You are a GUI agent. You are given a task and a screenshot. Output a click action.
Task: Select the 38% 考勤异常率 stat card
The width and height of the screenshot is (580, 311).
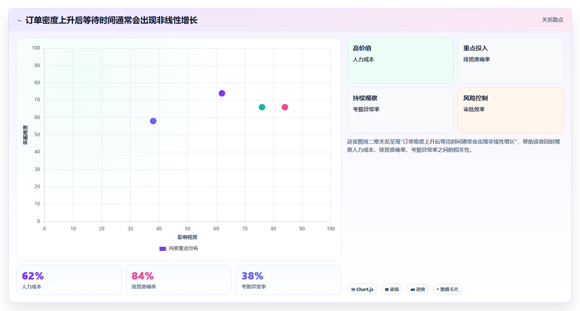[x=288, y=280]
